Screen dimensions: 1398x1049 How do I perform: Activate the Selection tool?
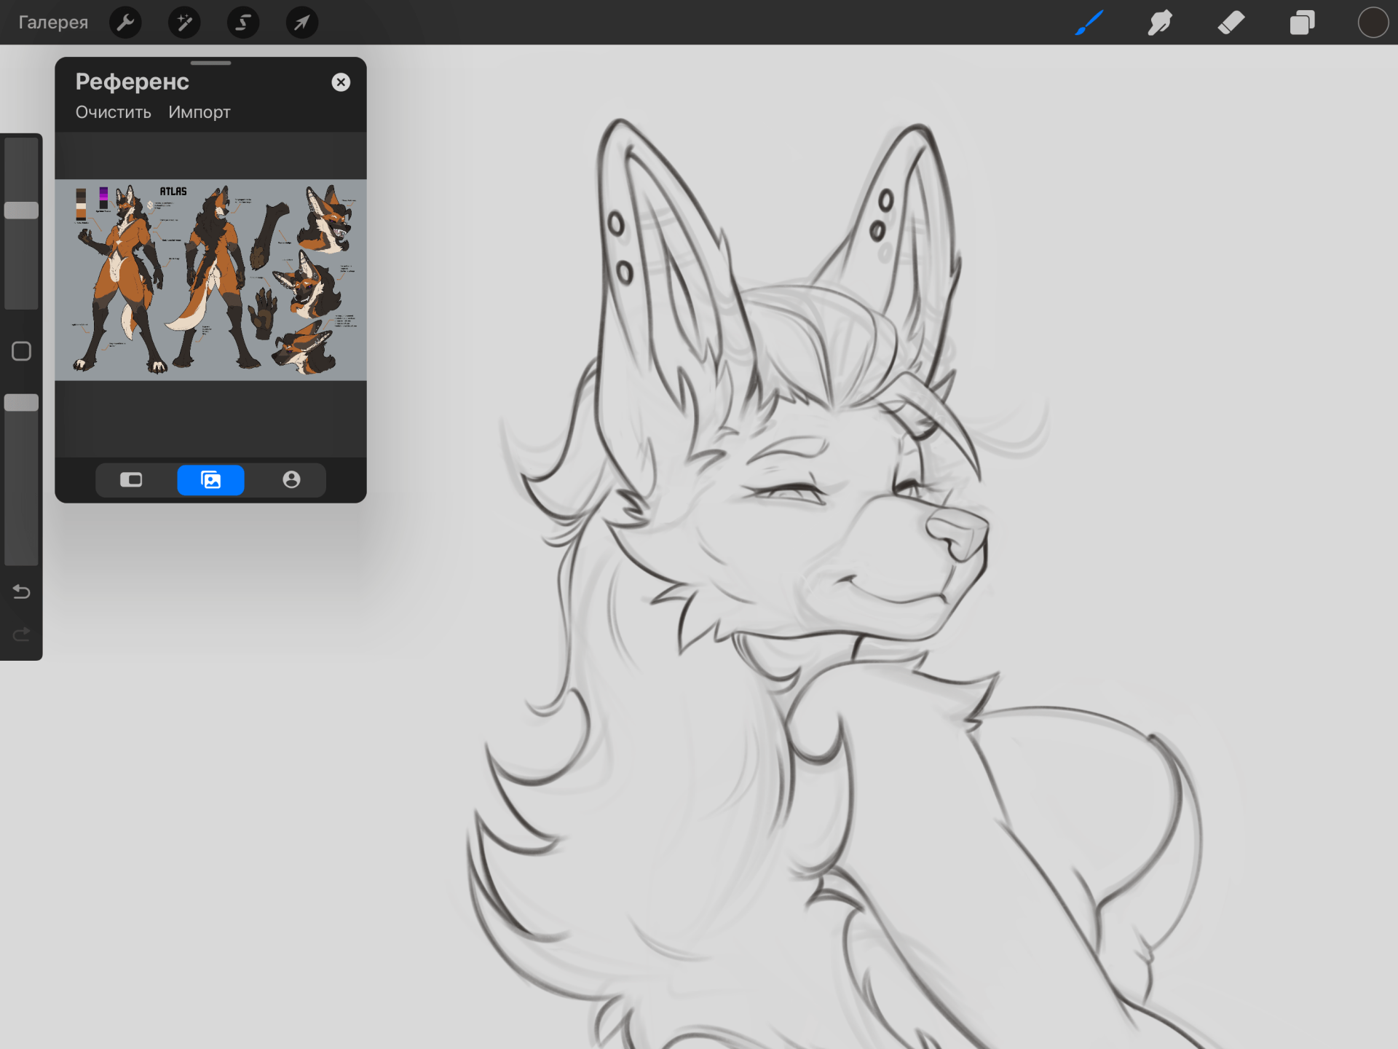coord(243,23)
